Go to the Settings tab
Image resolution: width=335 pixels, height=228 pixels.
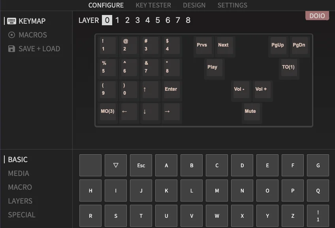click(x=232, y=5)
